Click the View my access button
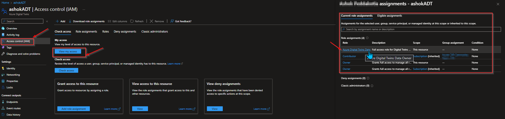Image resolution: width=505 pixels, height=119 pixels. [68, 51]
